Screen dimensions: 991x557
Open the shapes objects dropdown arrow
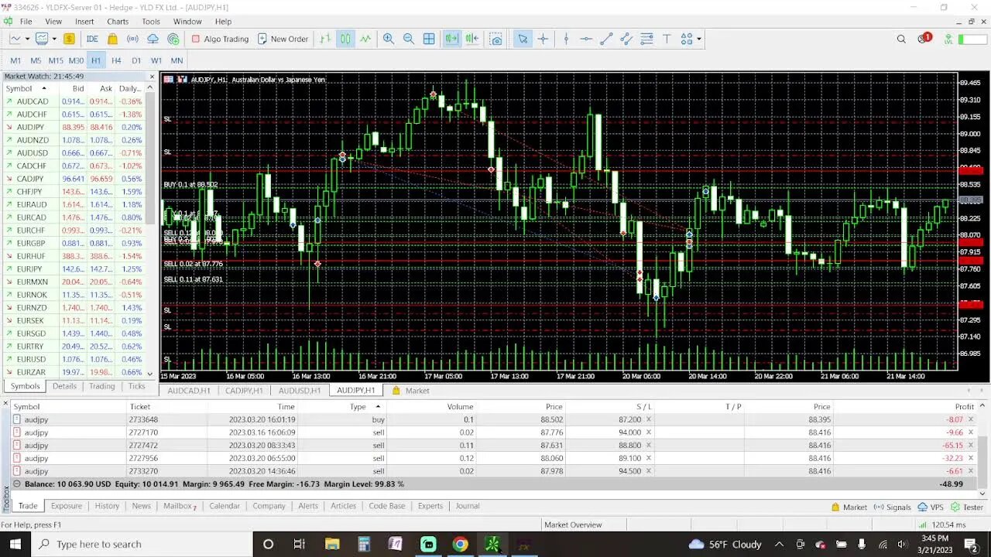(x=699, y=39)
